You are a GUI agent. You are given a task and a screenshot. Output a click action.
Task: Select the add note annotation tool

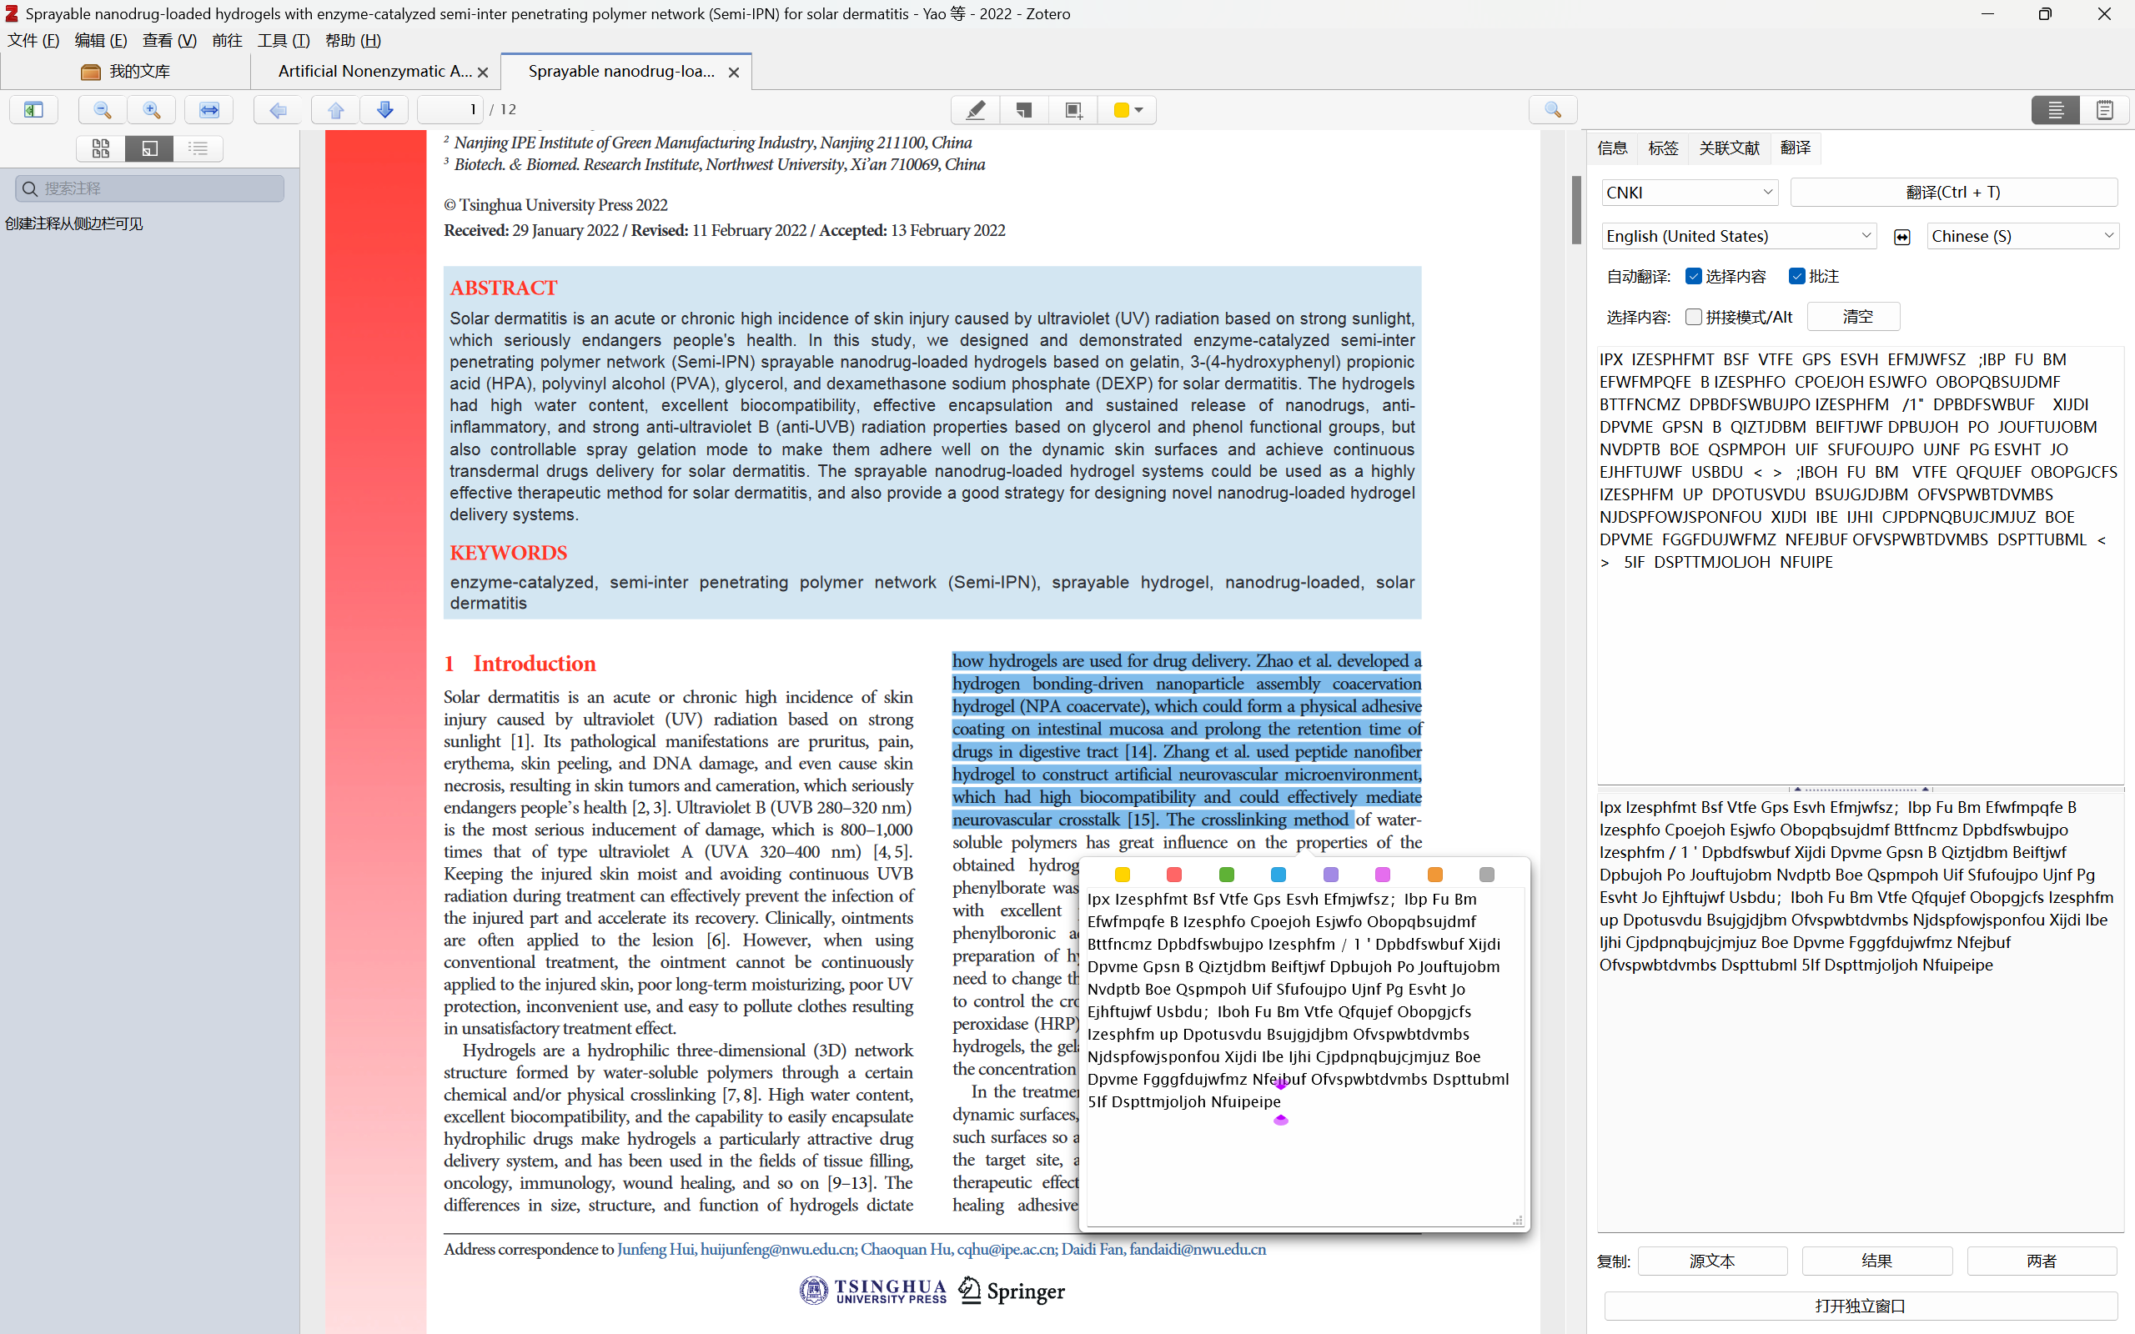pos(1024,109)
